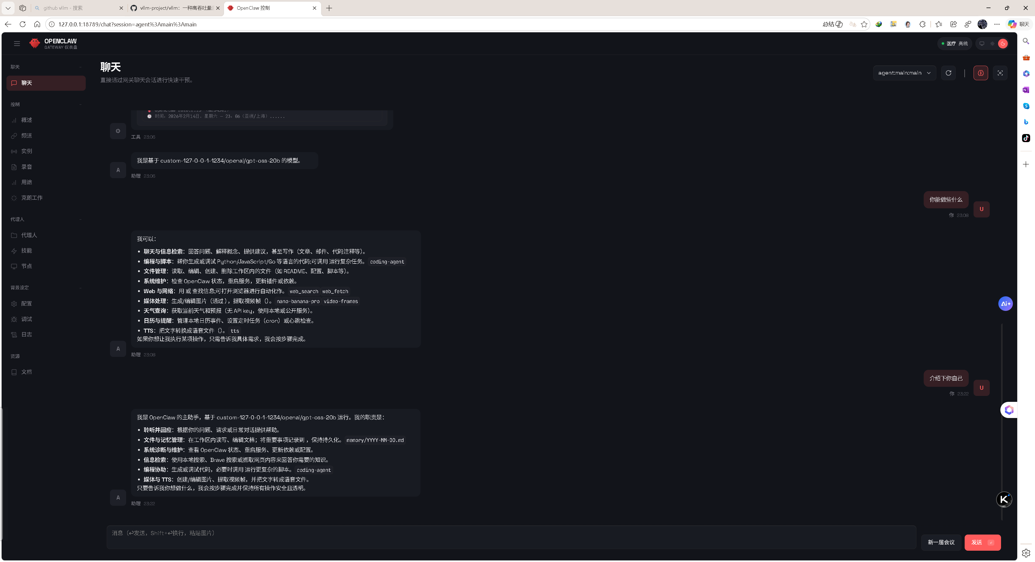Viewport: 1035px width, 562px height.
Task: Click the chat vertical scrollbar
Action: [1002, 421]
